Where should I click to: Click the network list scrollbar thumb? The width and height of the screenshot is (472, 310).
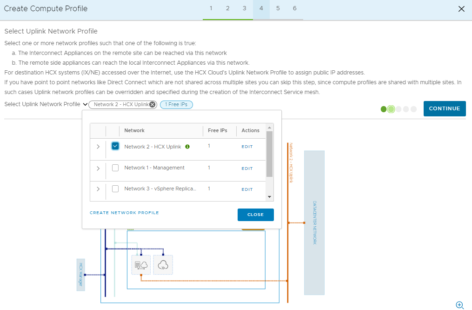[x=269, y=154]
